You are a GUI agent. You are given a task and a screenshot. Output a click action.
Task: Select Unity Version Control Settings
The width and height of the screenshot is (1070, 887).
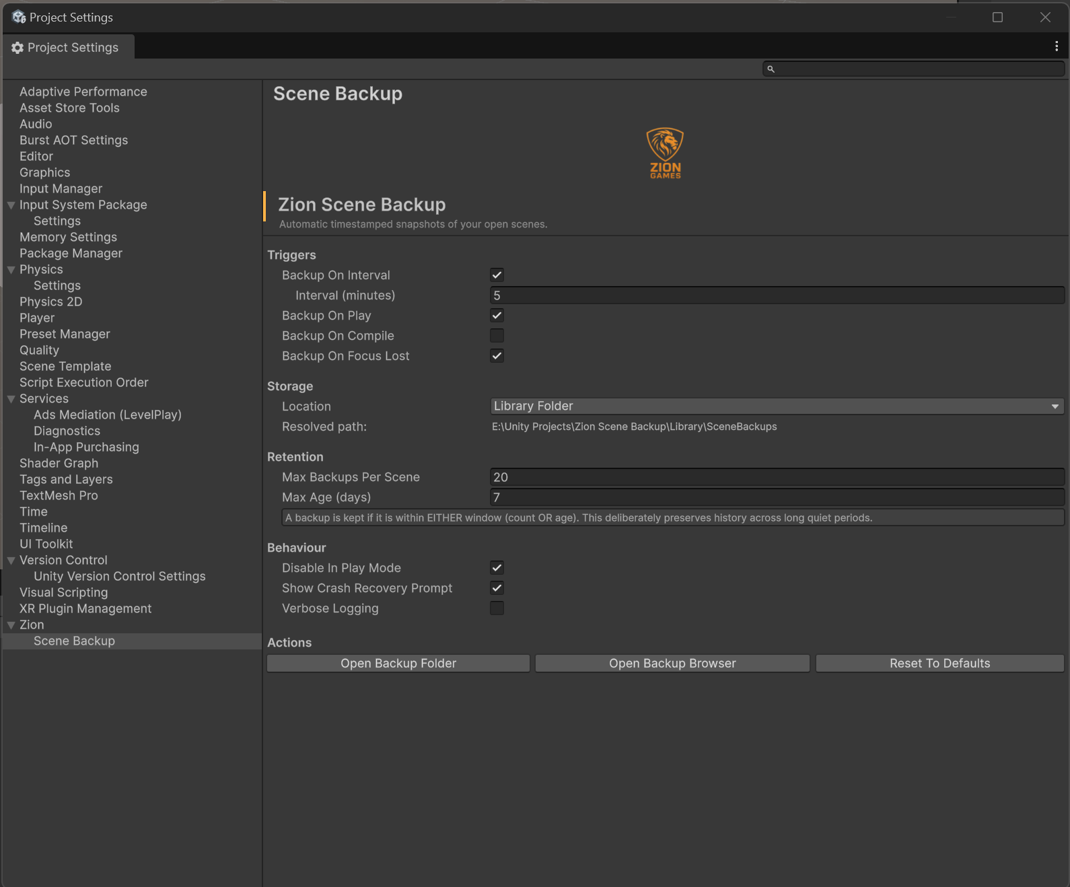(x=120, y=576)
